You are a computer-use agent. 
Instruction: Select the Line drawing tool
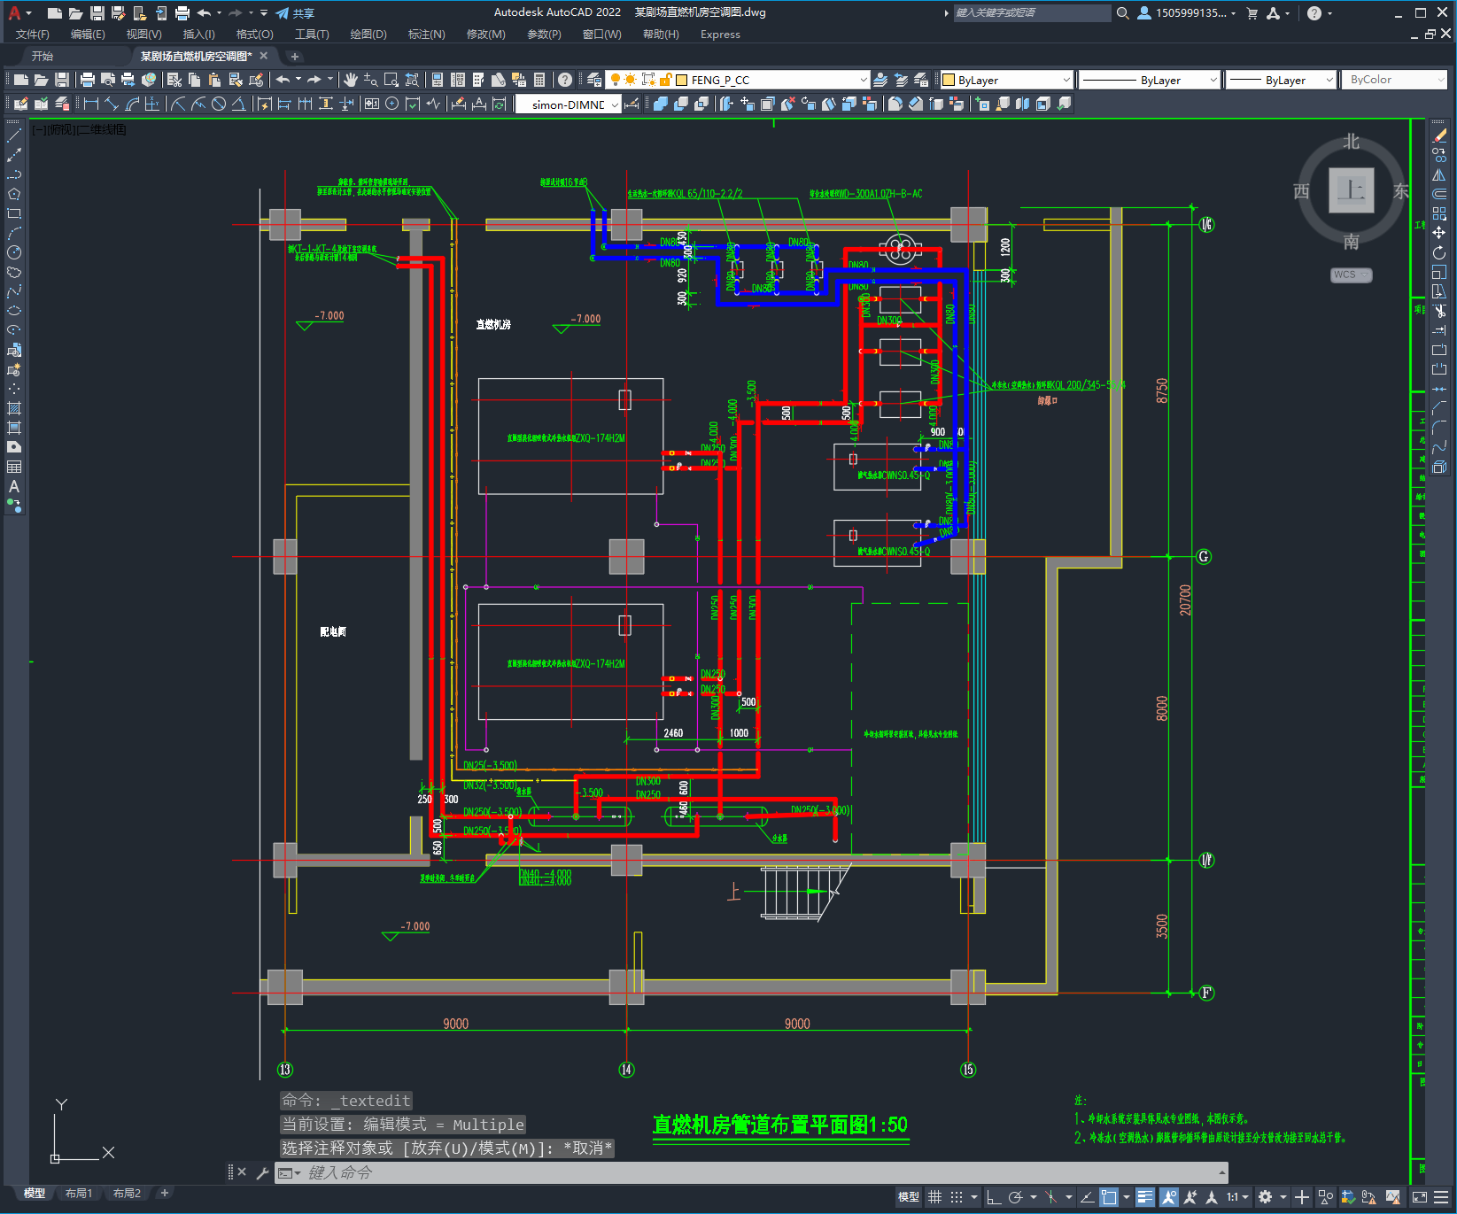[14, 135]
